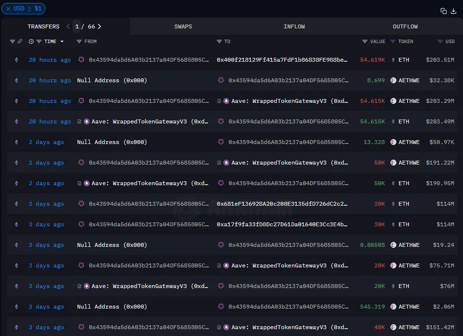Viewport: 463px width, 336px height.
Task: Remove the USD ≥ $1 filter chip
Action: tap(8, 8)
